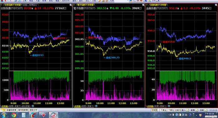Click the 最低300.75 low marker label
The width and height of the screenshot is (218, 118).
(x=112, y=57)
